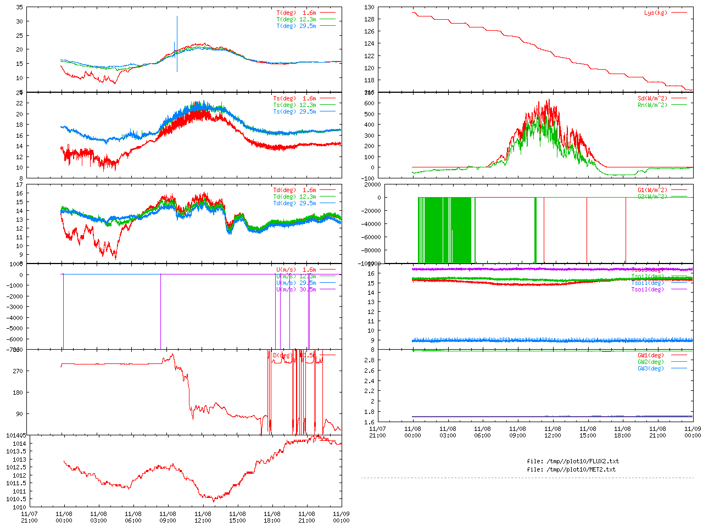Click the '122' lysimeter axis label
The width and height of the screenshot is (703, 527).
point(369,57)
